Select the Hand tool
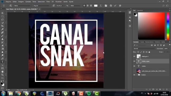This screenshot has height=96, width=171. click(x=2, y=71)
